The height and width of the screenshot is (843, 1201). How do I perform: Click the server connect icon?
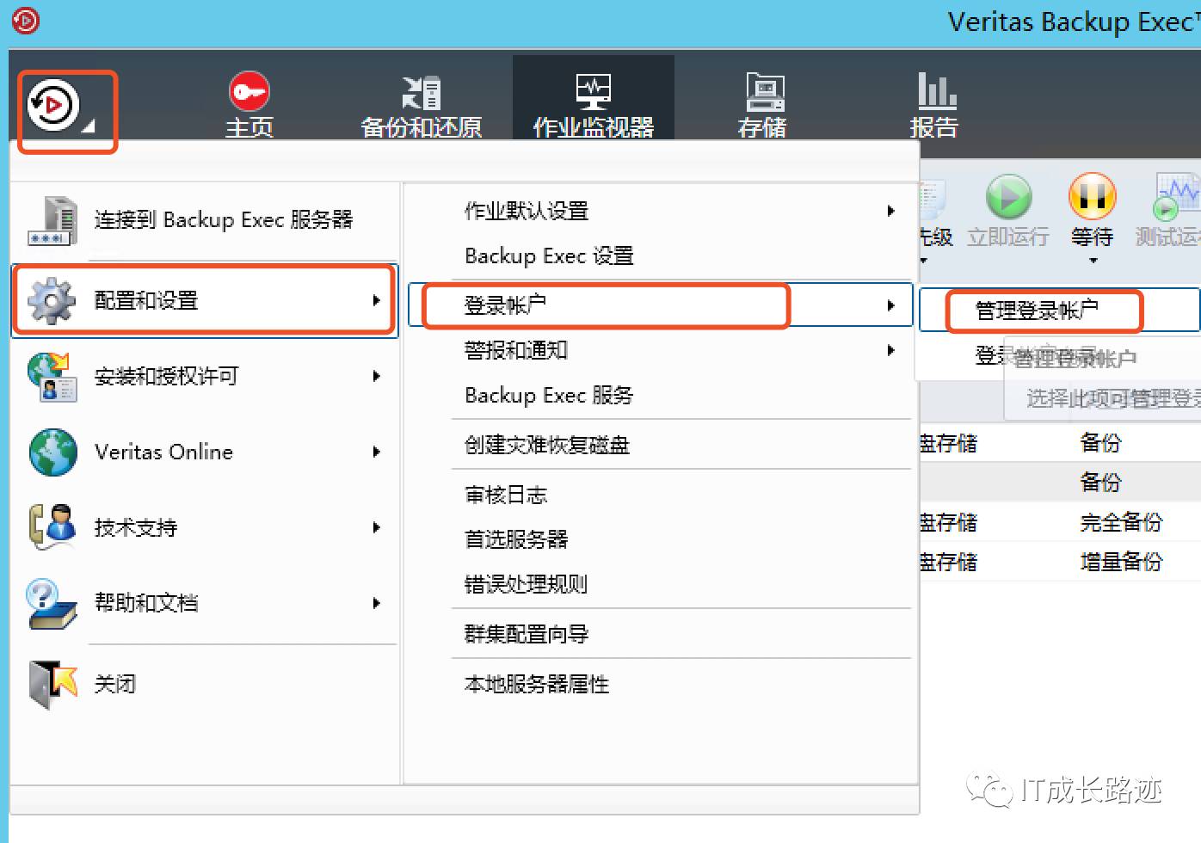point(52,220)
